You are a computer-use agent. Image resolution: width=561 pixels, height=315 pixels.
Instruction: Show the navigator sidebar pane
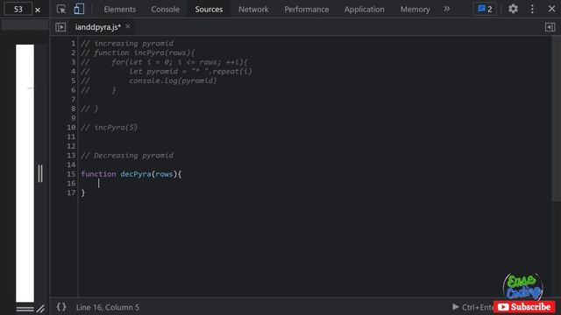pyautogui.click(x=60, y=27)
